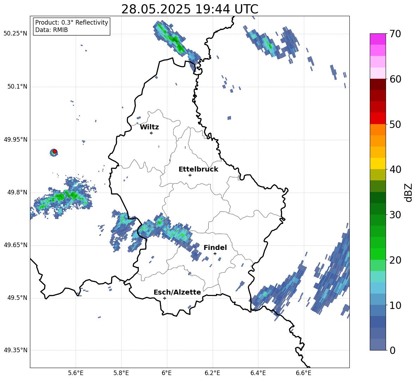The height and width of the screenshot is (380, 417).
Task: Click the colorbar tick value 20
Action: (x=395, y=260)
